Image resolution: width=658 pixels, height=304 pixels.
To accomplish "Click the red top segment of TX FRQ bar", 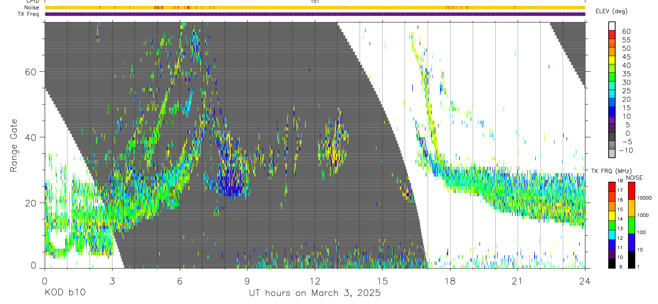I will click(612, 187).
